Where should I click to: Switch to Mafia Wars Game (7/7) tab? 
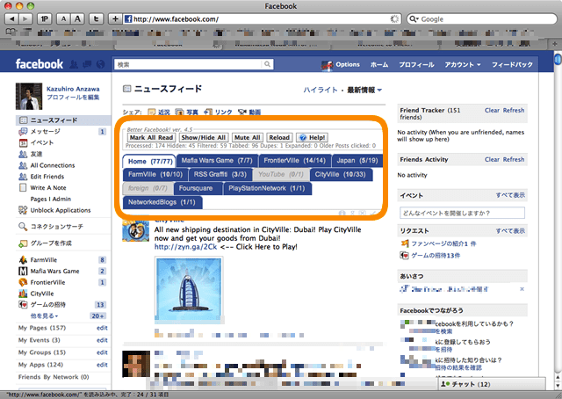[x=217, y=160]
